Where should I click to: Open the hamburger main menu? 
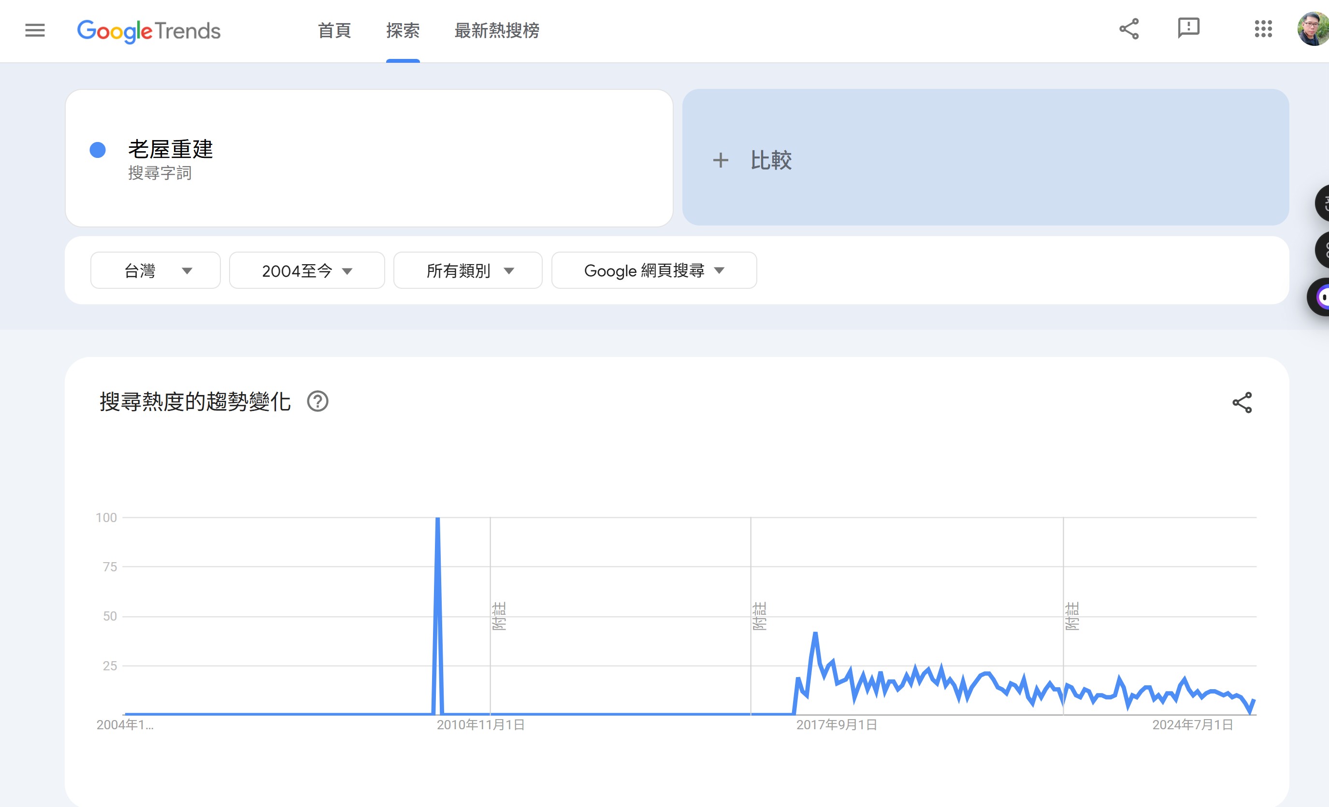35,30
